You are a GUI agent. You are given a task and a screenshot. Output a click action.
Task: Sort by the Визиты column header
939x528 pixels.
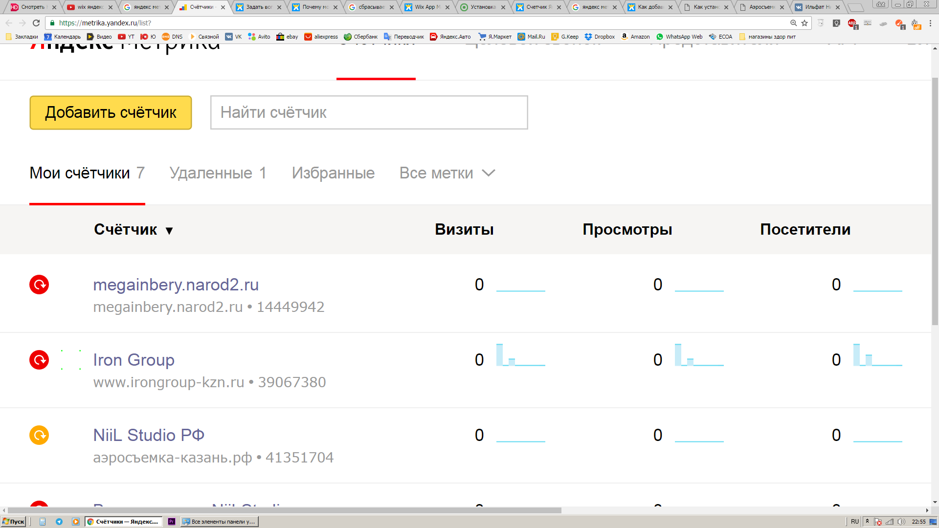464,229
